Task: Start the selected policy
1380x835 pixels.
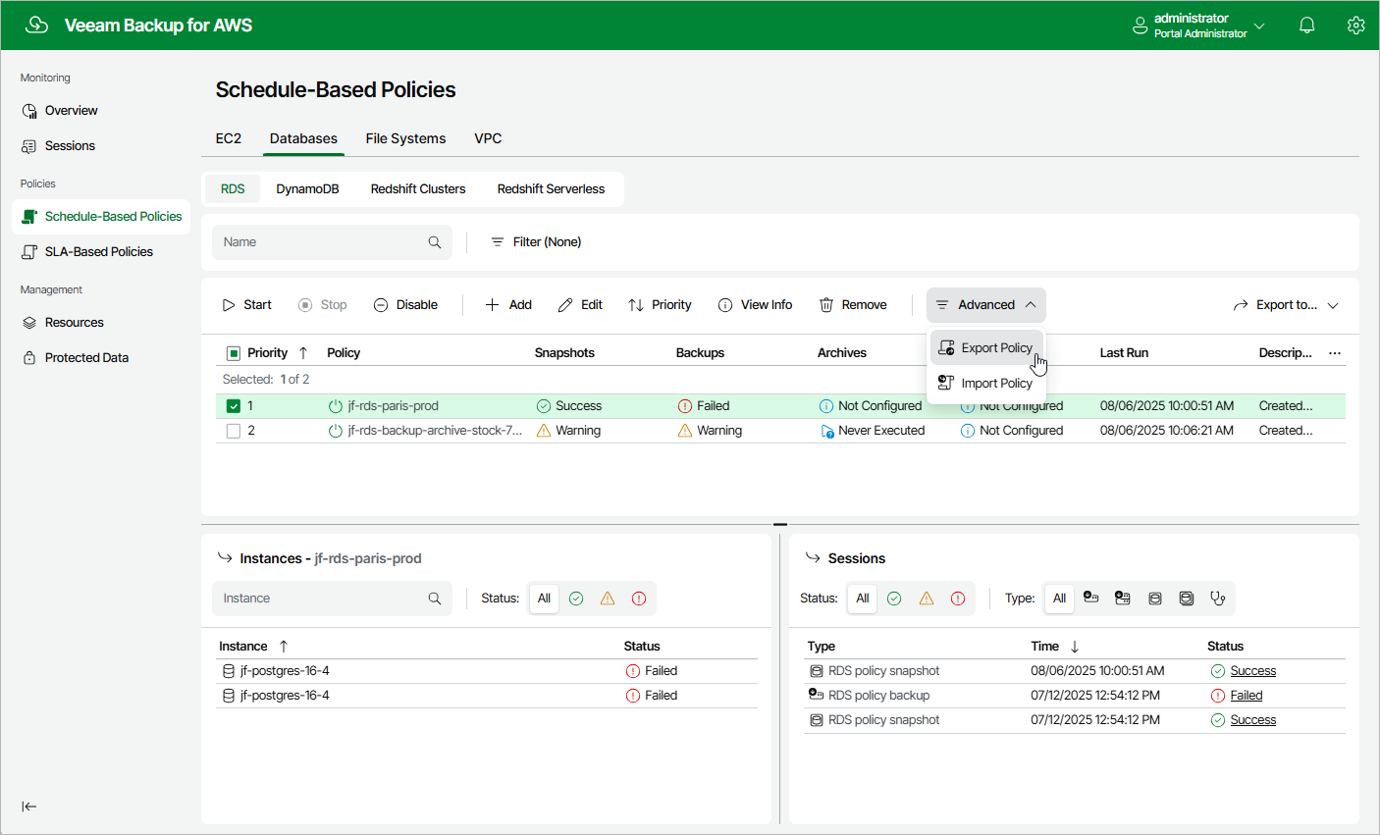Action: 246,305
